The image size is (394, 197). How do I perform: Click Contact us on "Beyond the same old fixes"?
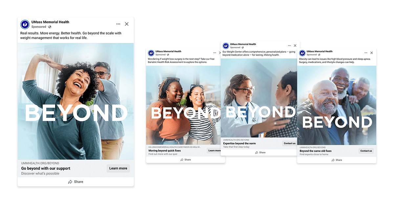[366, 151]
